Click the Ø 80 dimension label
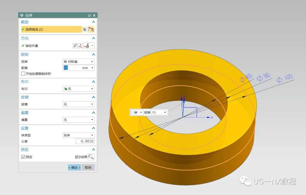The image size is (306, 195). [x=264, y=77]
